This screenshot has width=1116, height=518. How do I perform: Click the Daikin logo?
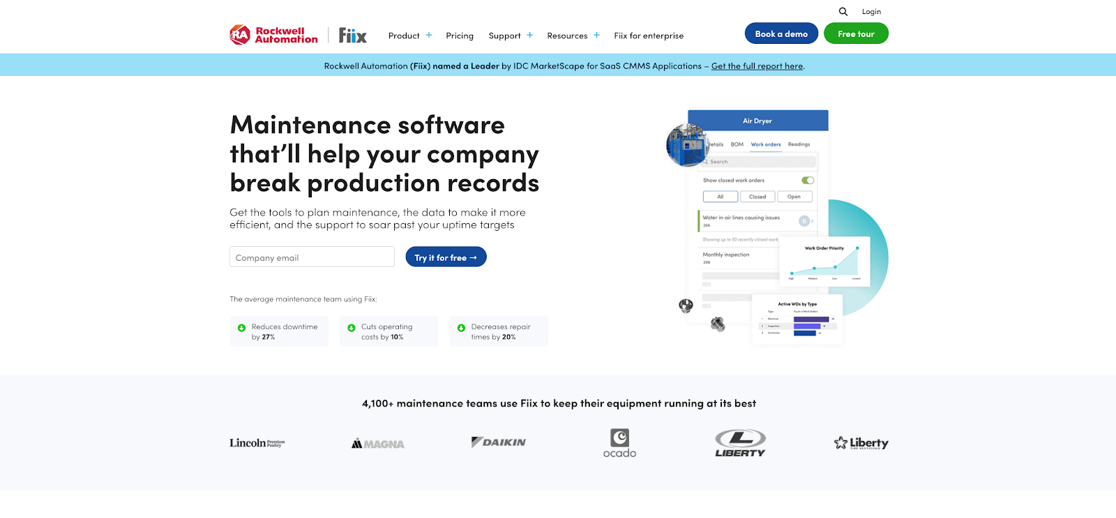(499, 442)
